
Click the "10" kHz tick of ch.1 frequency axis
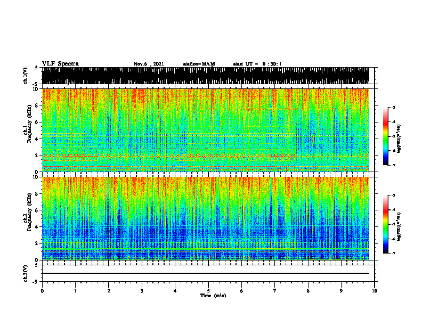click(x=36, y=89)
